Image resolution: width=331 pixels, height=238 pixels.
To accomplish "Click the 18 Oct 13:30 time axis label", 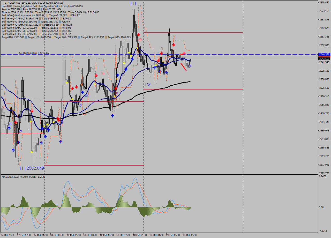I will click(x=107, y=235).
